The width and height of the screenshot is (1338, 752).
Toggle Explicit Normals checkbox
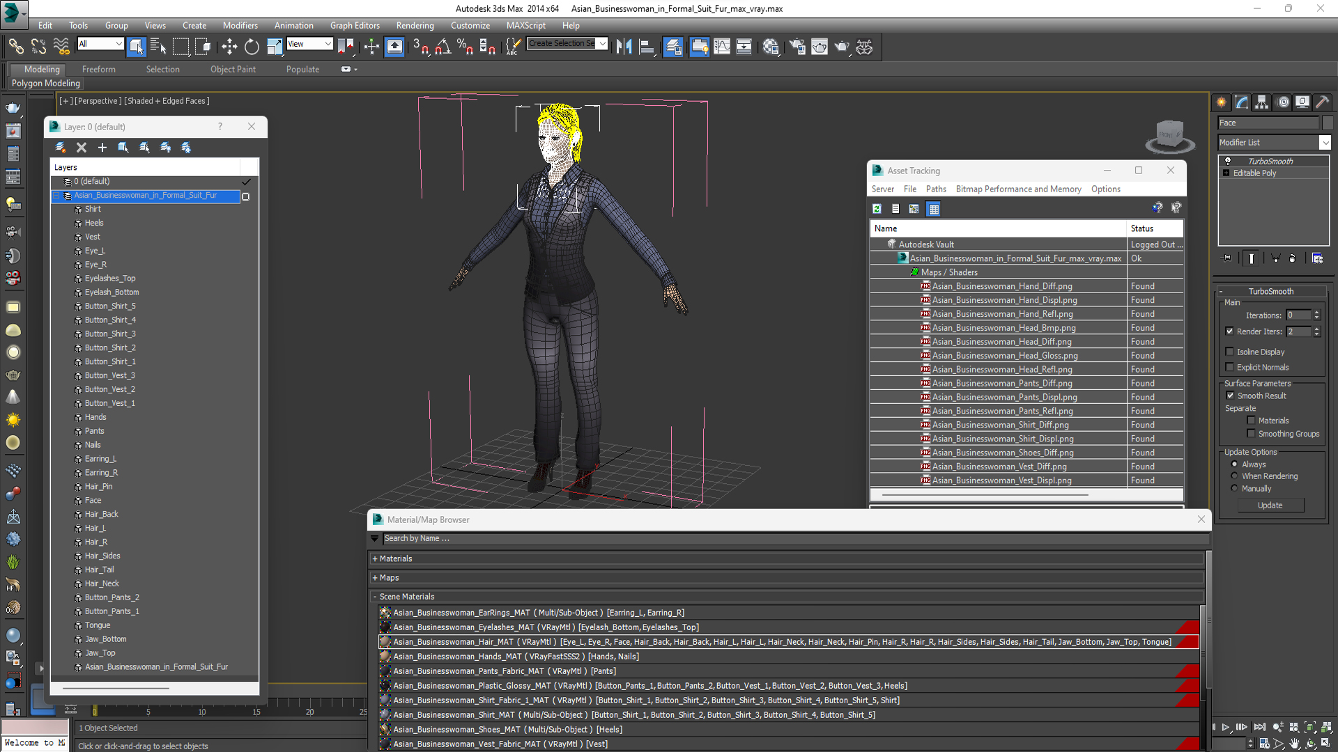(x=1229, y=367)
